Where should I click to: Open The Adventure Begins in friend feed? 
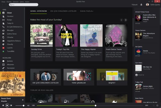[x=149, y=34]
